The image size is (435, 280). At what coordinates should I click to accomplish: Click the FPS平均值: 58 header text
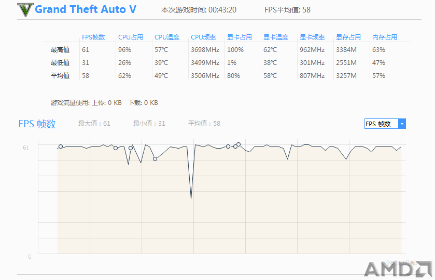287,10
